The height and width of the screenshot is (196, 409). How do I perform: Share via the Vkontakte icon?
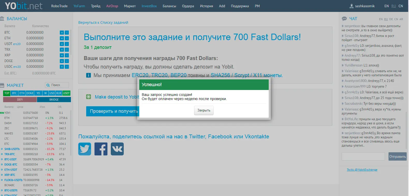click(x=117, y=149)
